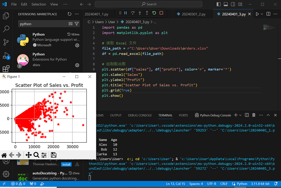Click matplotlib Save figure icon
This screenshot has width=281, height=188.
(x=53, y=155)
